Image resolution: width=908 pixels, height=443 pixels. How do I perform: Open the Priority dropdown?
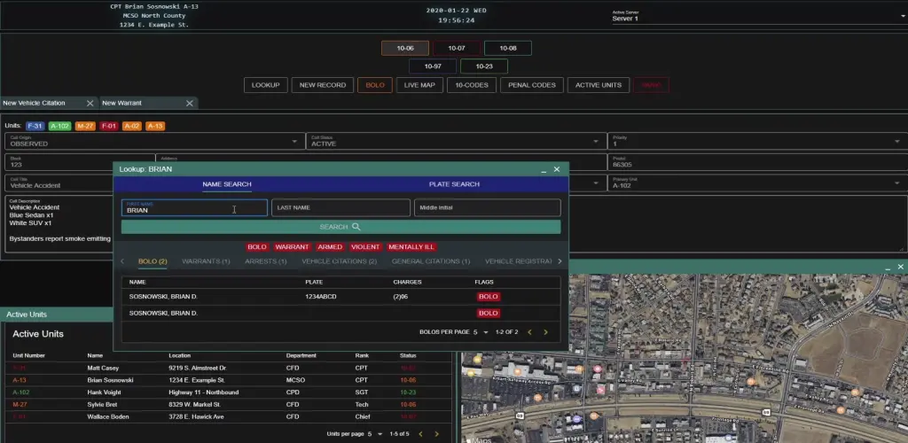[757, 141]
